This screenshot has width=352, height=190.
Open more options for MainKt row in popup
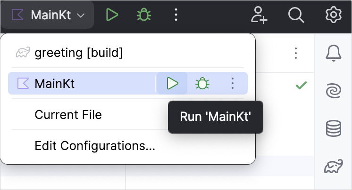coord(233,83)
